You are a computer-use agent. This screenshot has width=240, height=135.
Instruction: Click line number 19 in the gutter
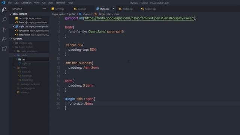(x=58, y=99)
